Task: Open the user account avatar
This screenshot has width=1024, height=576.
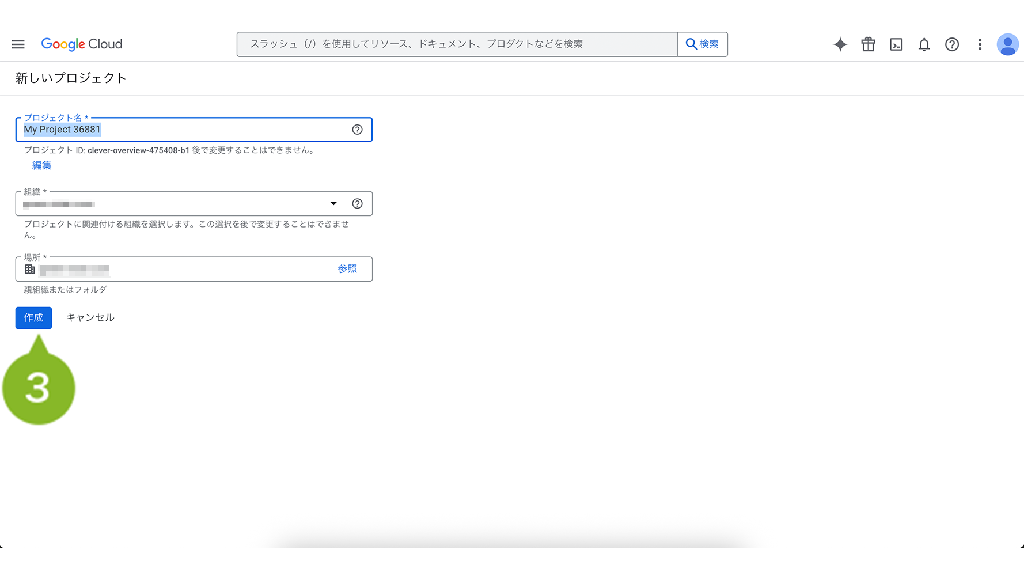Action: point(1007,44)
